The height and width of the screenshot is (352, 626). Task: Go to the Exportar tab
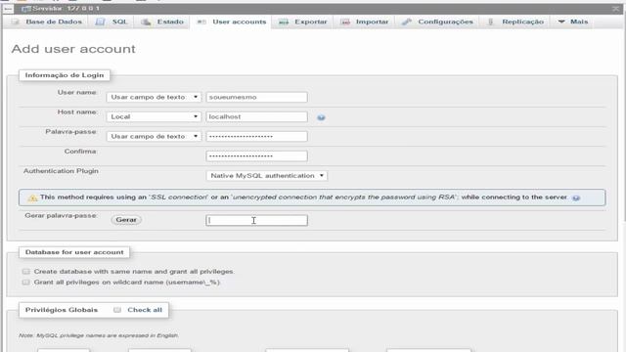coord(302,22)
